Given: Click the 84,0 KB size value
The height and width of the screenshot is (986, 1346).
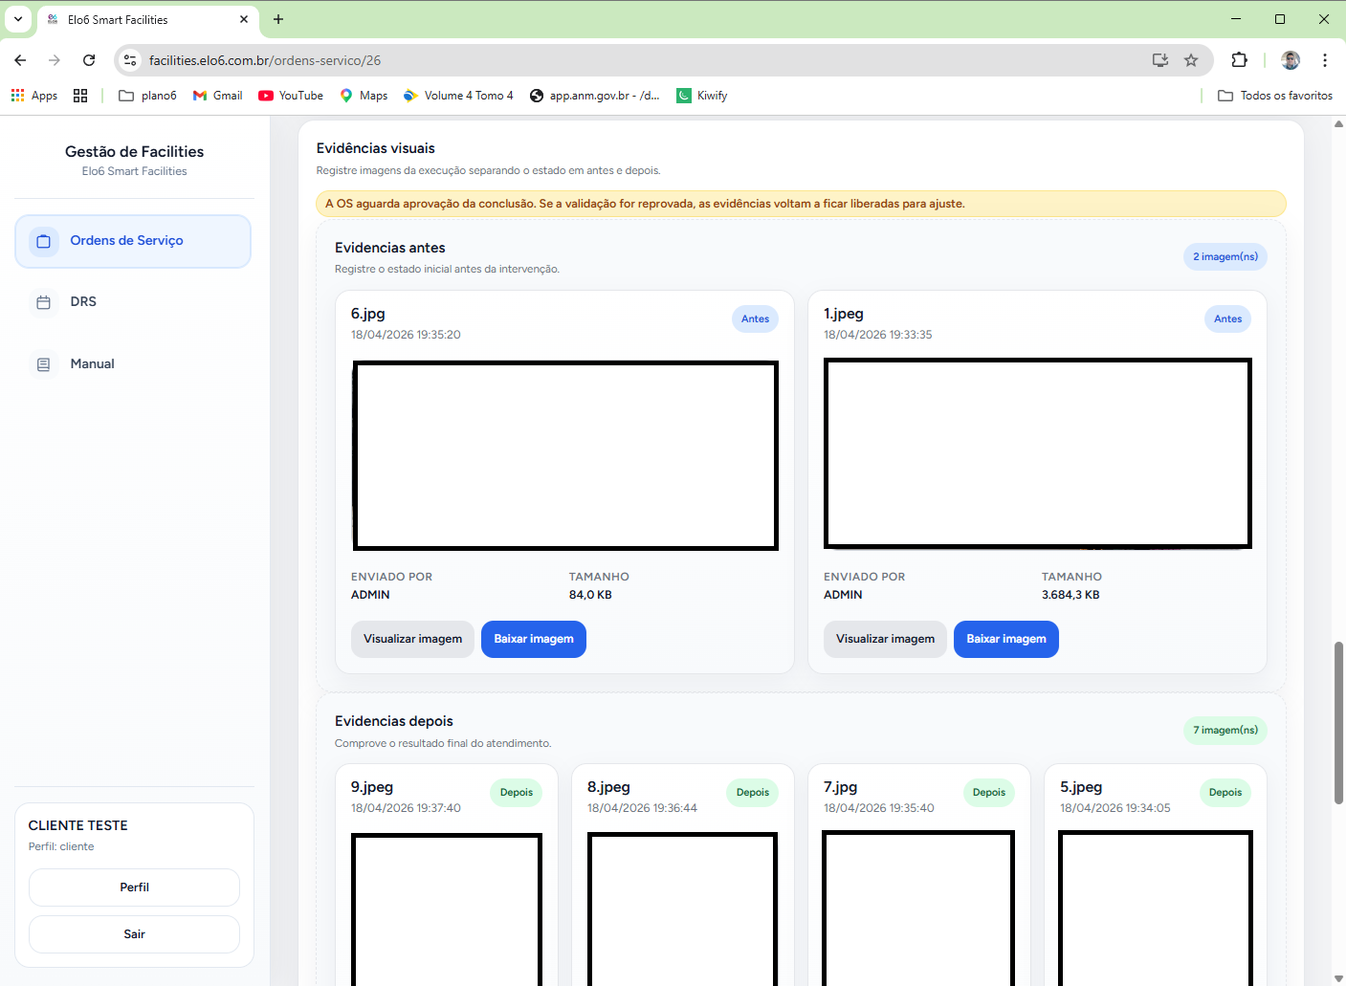Looking at the screenshot, I should (590, 595).
